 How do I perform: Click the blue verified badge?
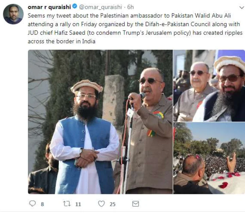click(75, 6)
